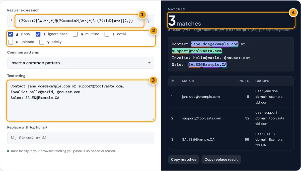Click the '3 matches' count heading
Viewport: 301px width, 171px height.
(185, 21)
